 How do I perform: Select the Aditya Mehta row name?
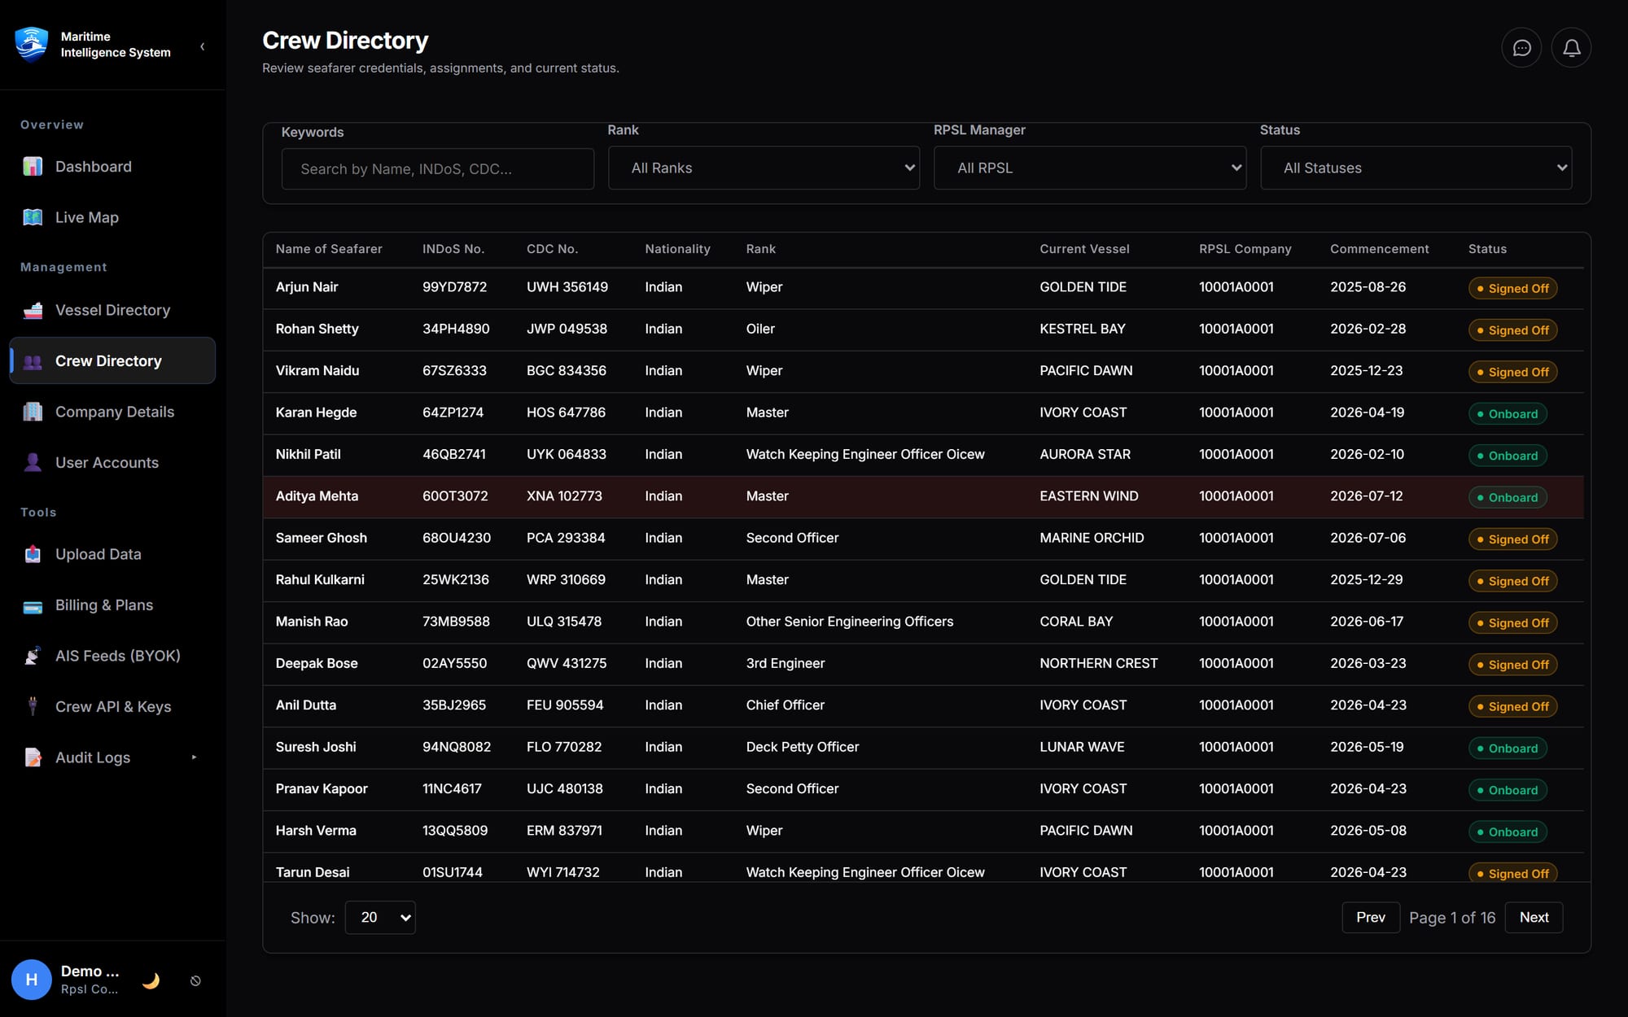coord(317,496)
